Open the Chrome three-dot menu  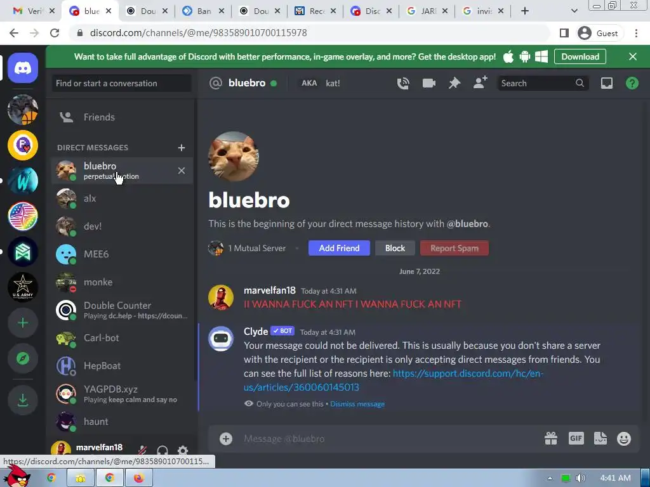pyautogui.click(x=636, y=33)
